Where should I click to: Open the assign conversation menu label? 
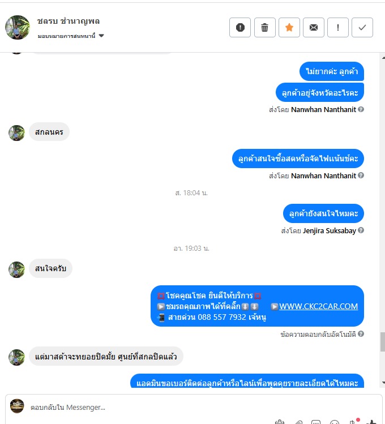[x=66, y=36]
